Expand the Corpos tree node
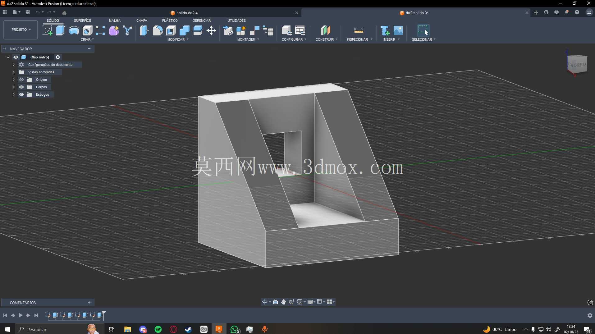This screenshot has width=595, height=334. tap(14, 87)
